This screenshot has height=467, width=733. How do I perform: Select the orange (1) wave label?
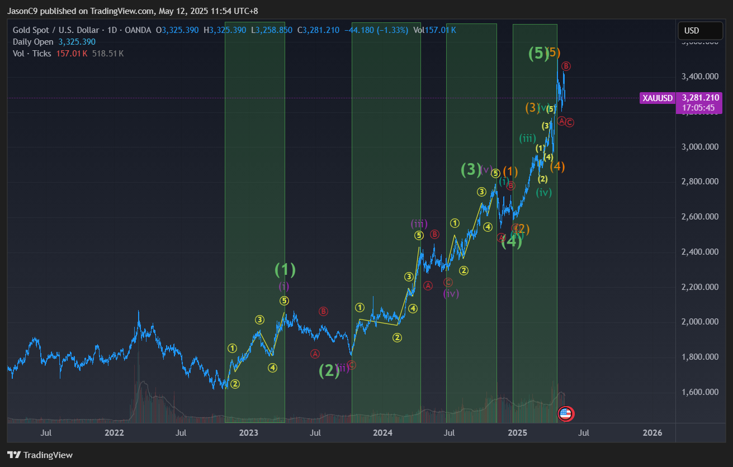(510, 171)
